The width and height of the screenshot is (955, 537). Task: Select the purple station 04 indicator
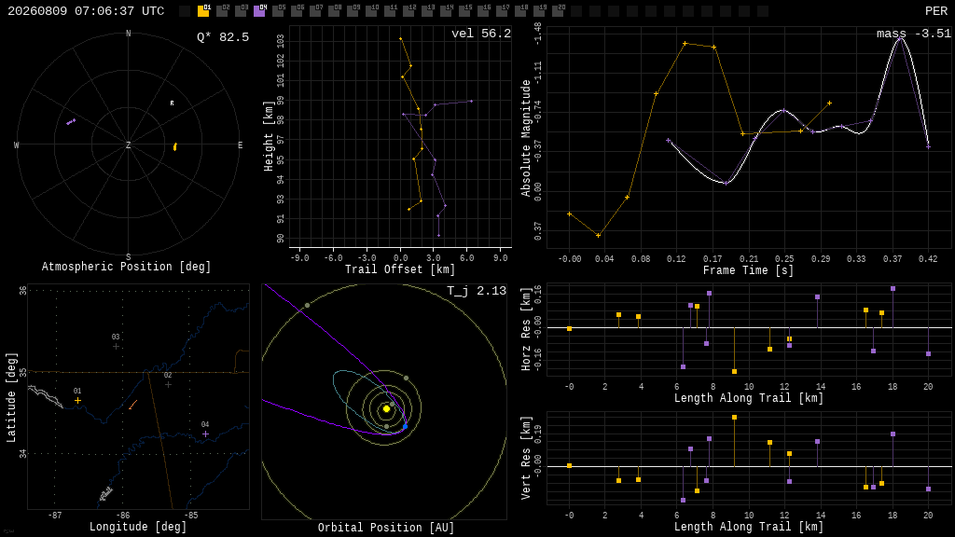(x=259, y=11)
